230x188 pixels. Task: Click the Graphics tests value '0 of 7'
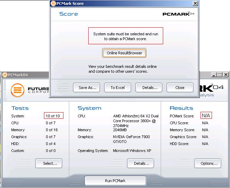coord(51,137)
